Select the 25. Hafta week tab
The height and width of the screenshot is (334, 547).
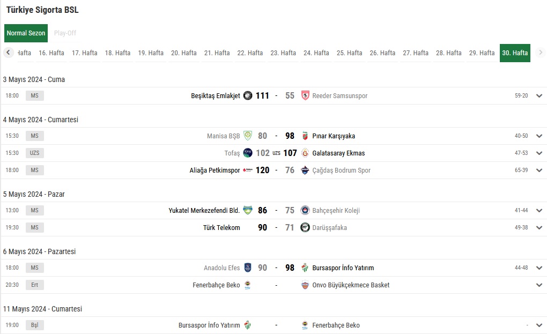(349, 53)
